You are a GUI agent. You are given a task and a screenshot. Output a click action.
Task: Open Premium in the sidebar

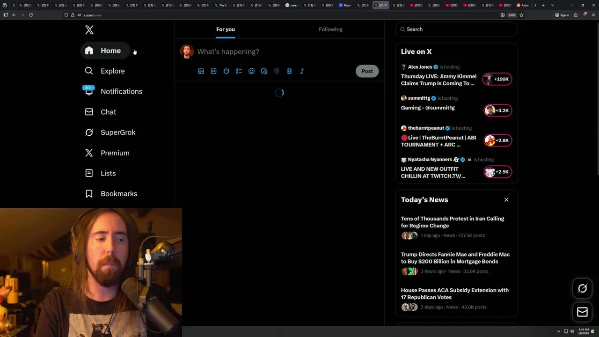click(107, 153)
